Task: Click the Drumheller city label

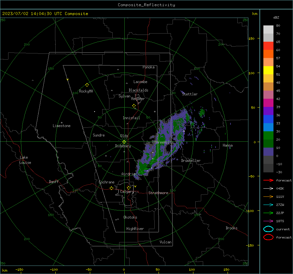Action: (x=191, y=161)
